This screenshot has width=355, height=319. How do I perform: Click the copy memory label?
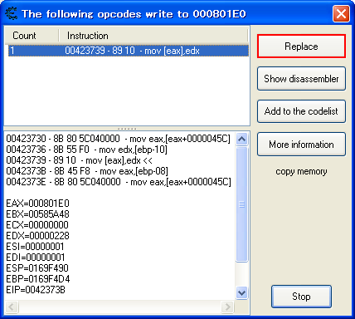click(x=301, y=171)
